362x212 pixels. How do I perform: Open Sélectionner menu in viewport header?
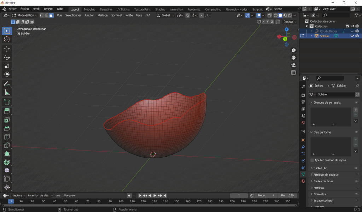pos(73,16)
